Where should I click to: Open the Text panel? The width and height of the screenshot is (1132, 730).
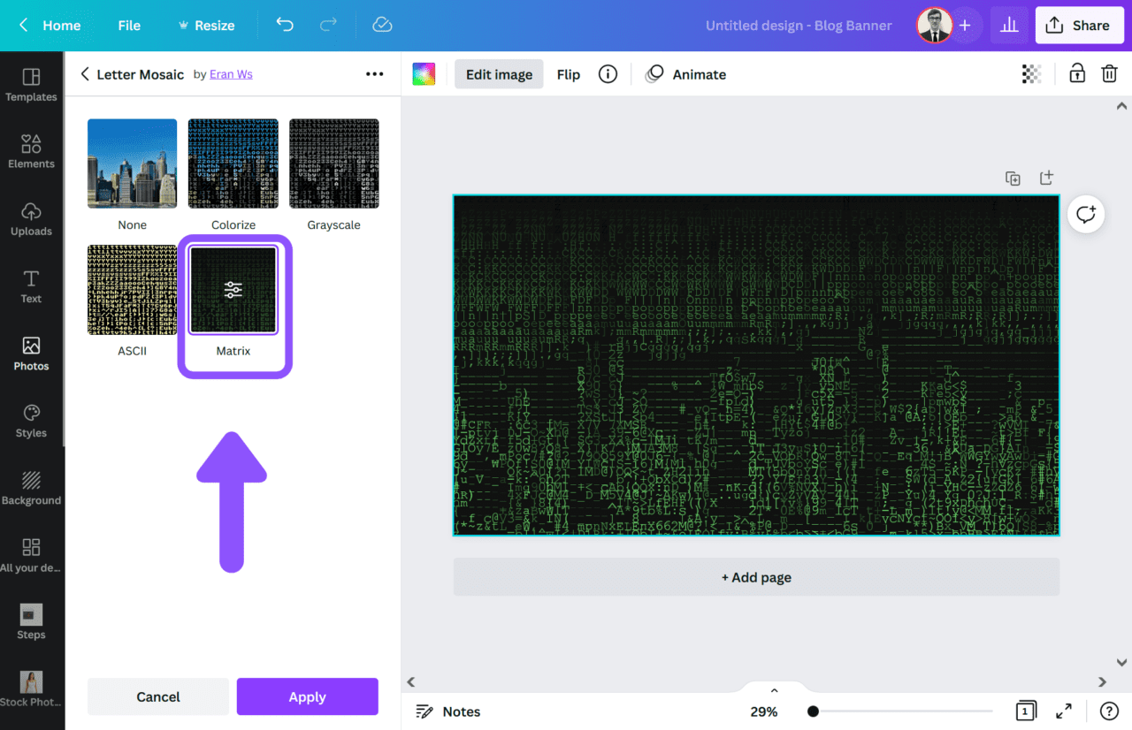(31, 287)
